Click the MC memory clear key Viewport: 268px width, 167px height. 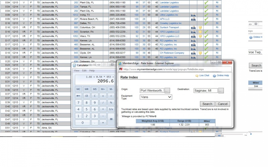78,89
